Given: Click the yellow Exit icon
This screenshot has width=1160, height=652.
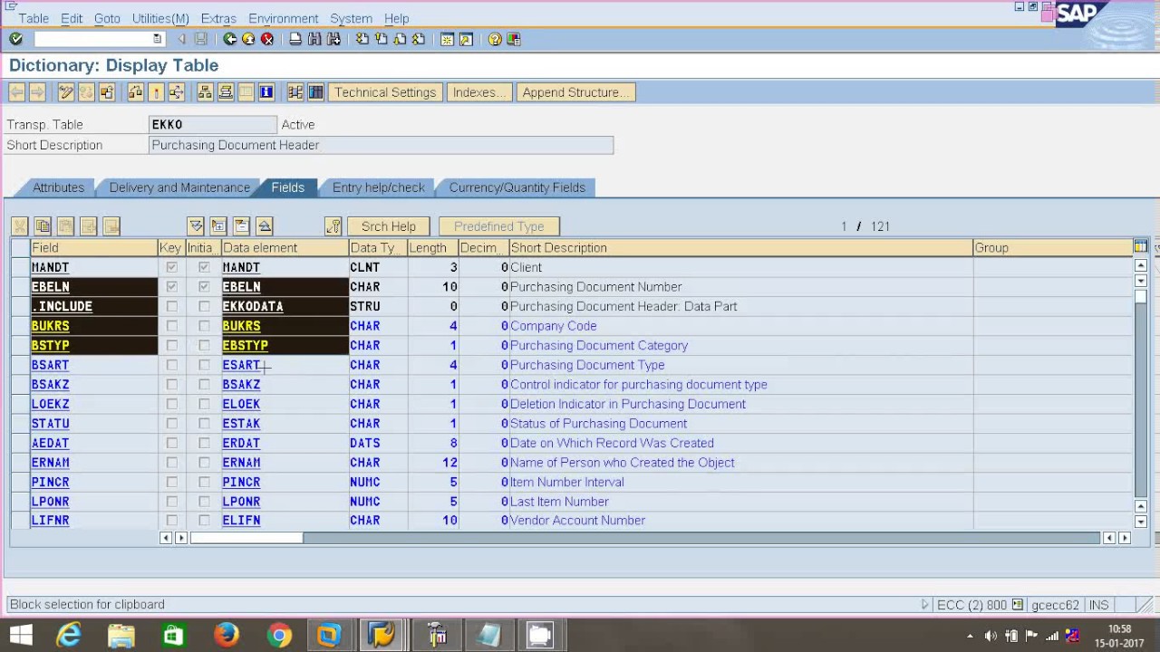Looking at the screenshot, I should pyautogui.click(x=248, y=39).
